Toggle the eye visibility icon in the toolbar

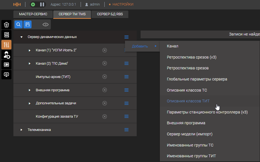pos(45,25)
